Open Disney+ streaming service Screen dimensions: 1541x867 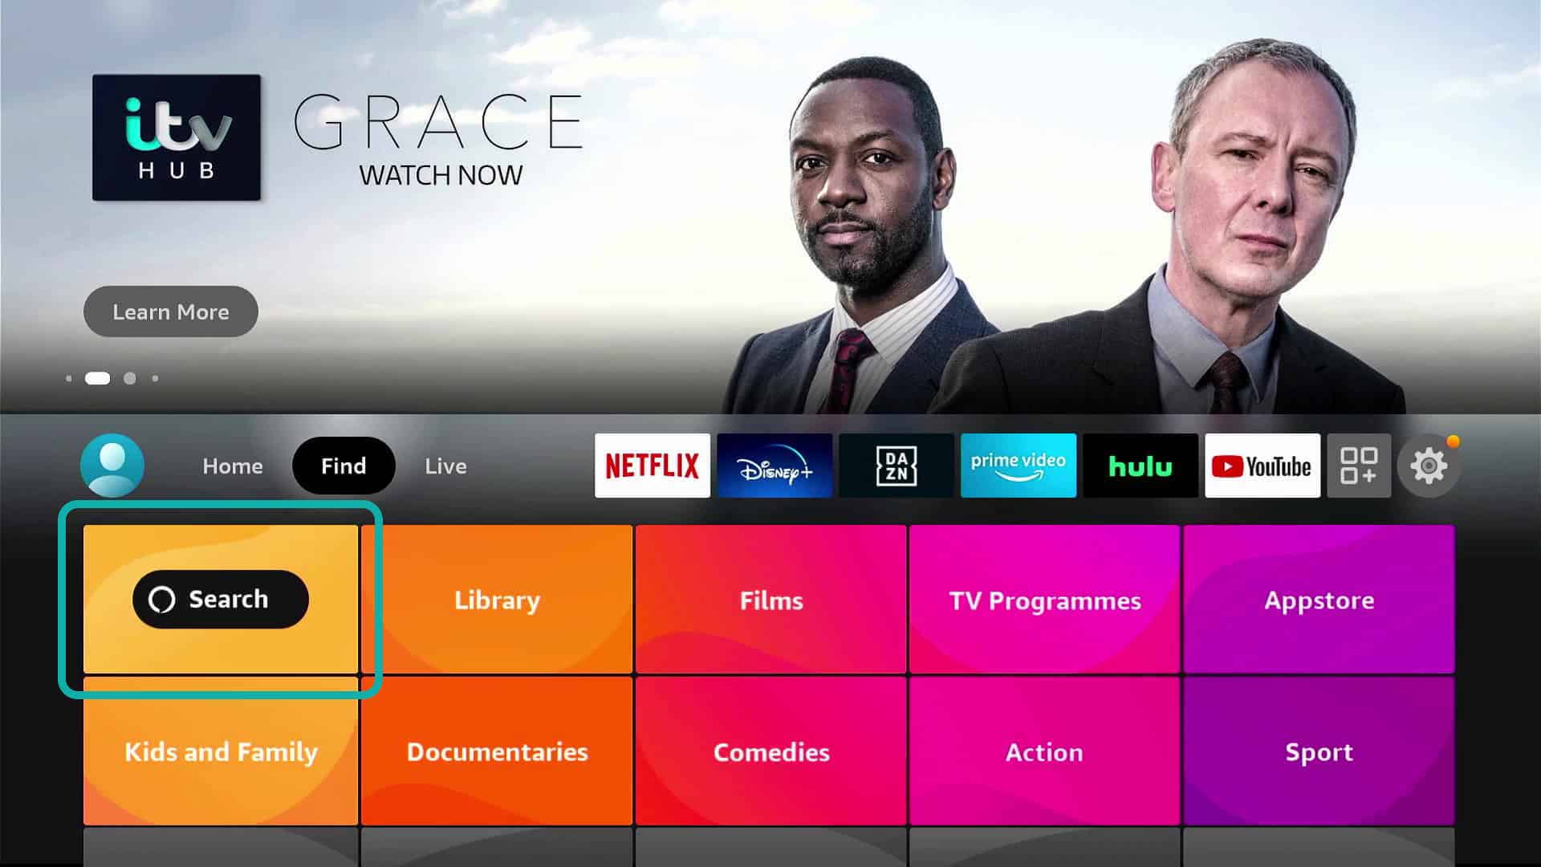(x=774, y=466)
